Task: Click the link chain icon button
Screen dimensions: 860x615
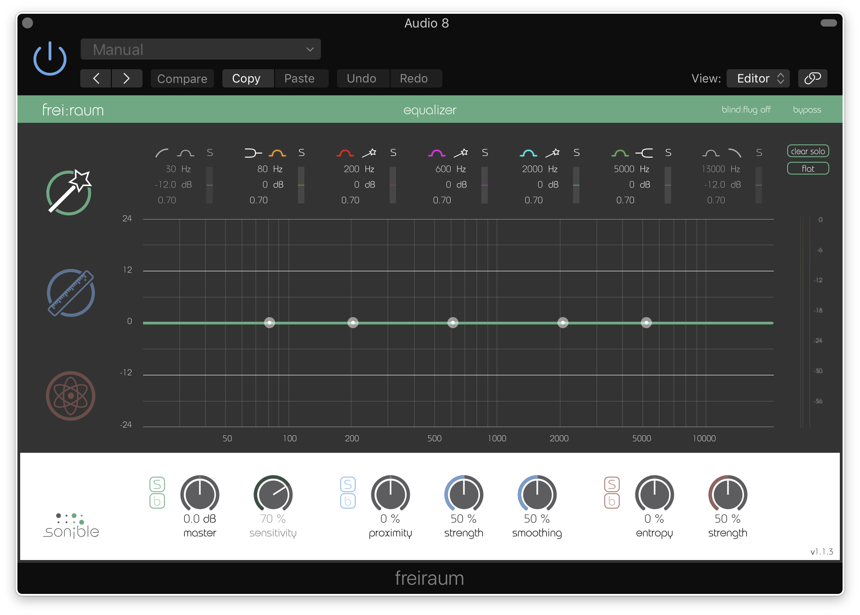Action: click(812, 78)
